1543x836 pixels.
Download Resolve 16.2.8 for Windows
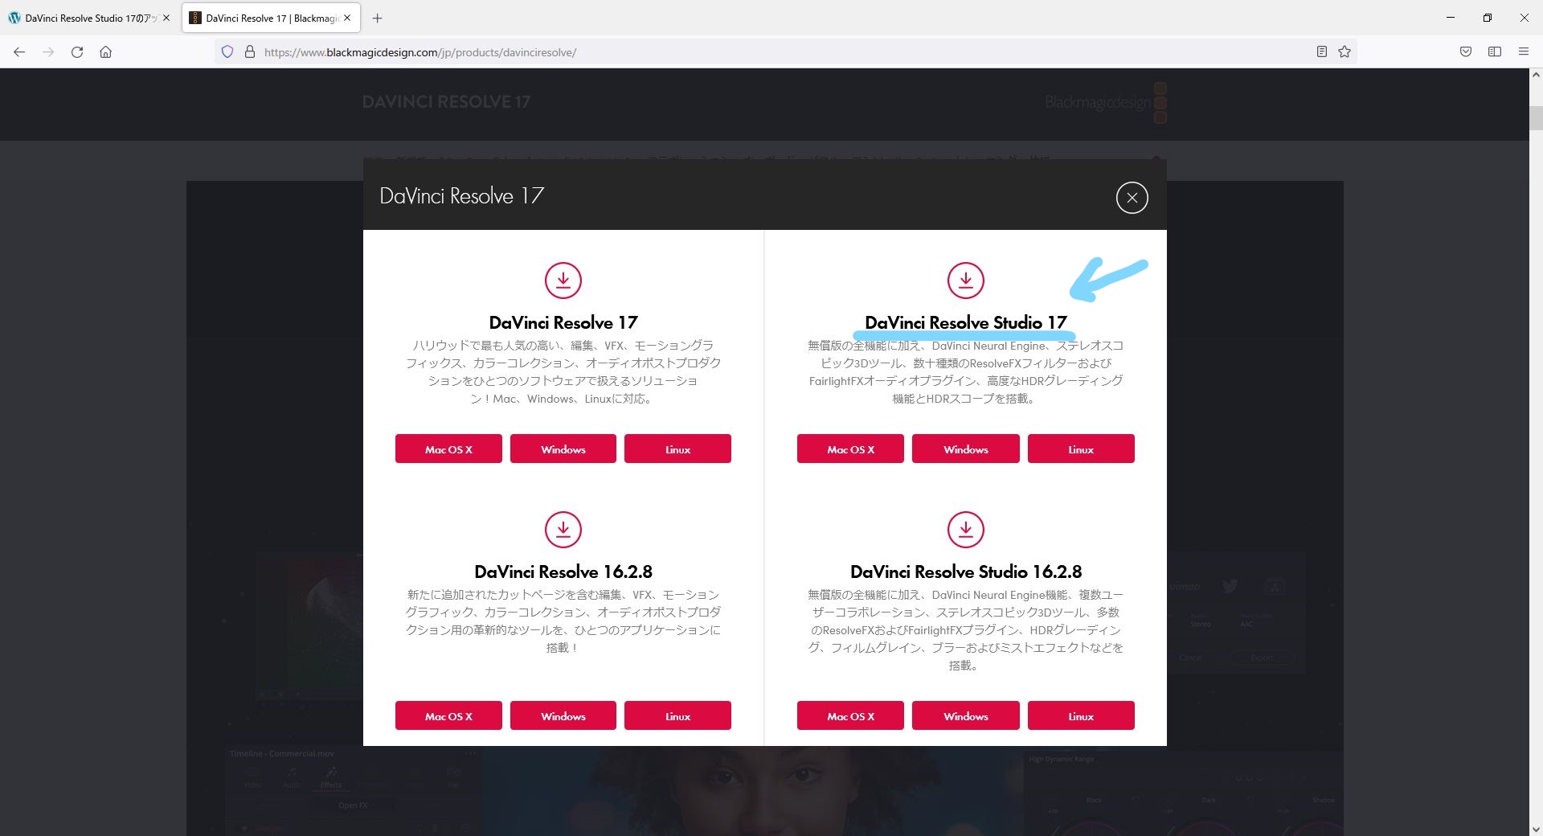coord(563,715)
